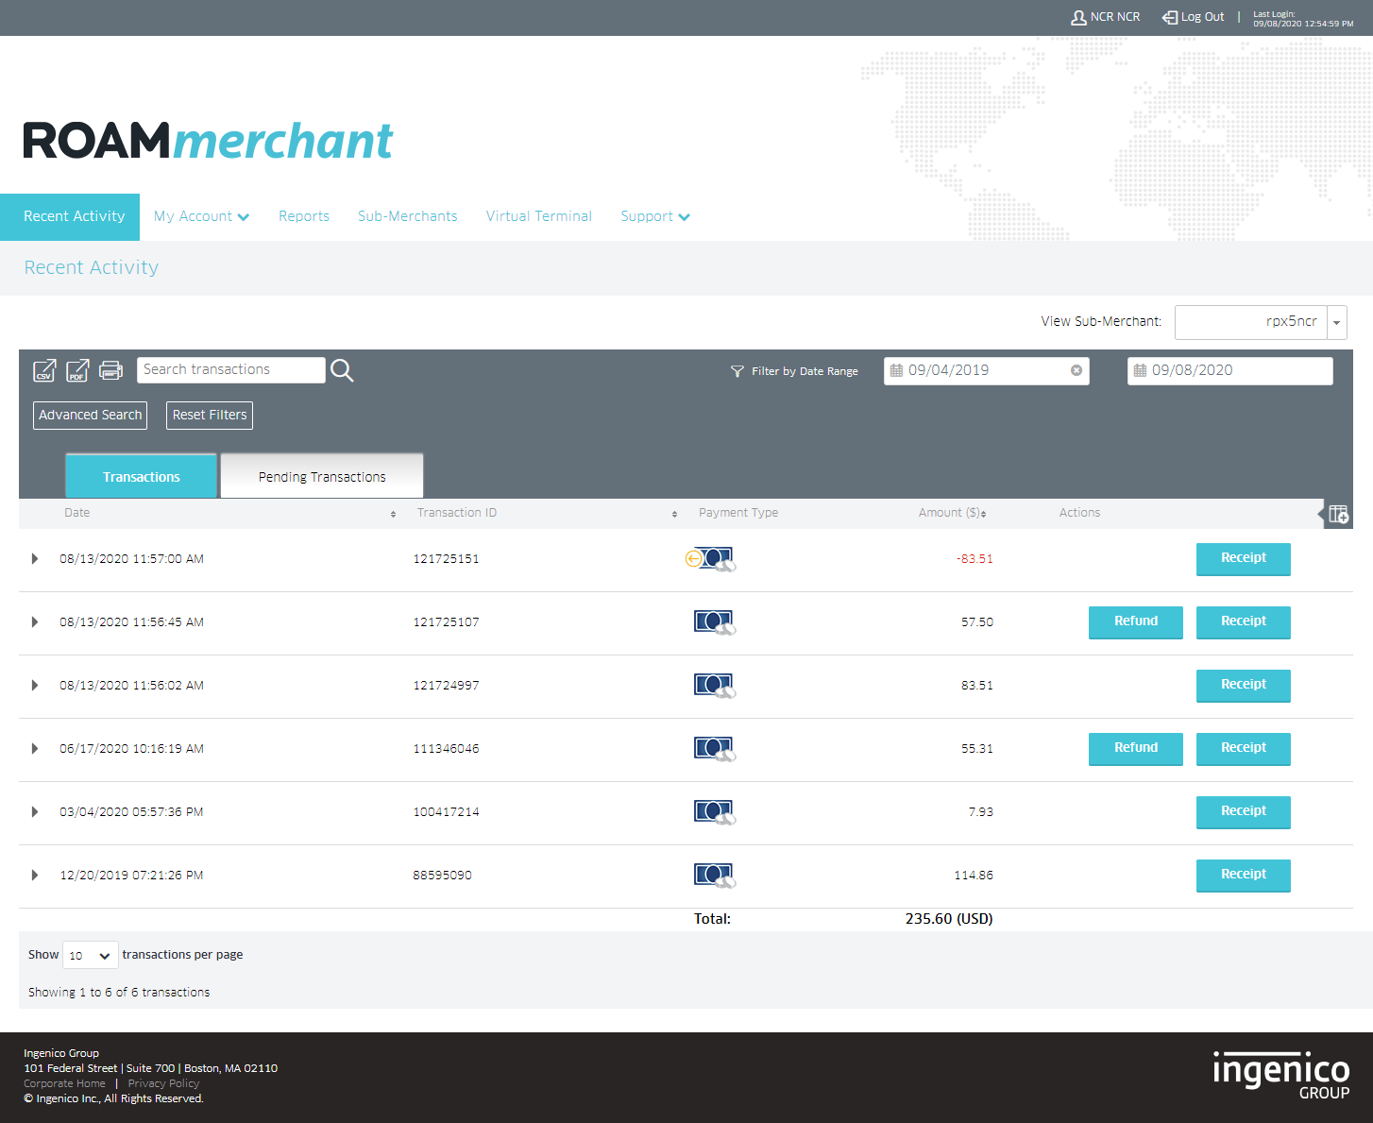
Task: View receipt for transaction 121725151
Action: coord(1244,559)
